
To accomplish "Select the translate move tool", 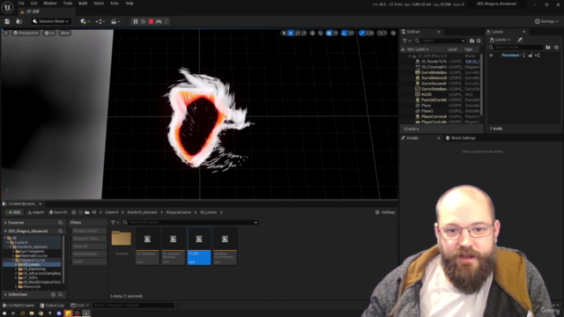I will click(291, 33).
